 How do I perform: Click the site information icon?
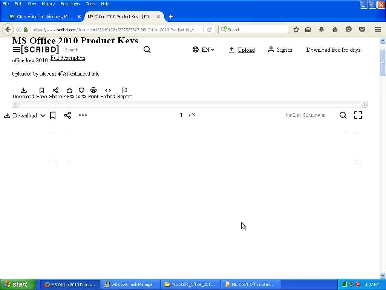(19, 29)
